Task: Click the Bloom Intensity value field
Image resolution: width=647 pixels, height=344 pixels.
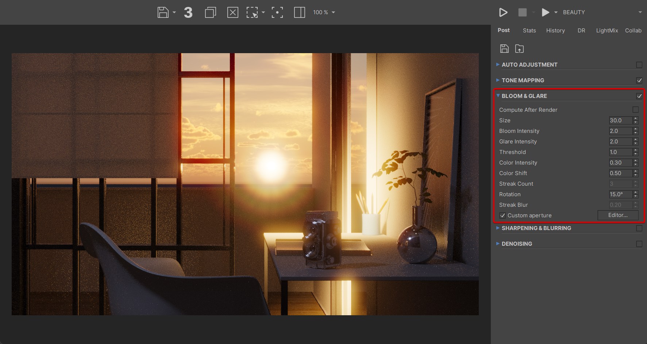Action: point(620,131)
